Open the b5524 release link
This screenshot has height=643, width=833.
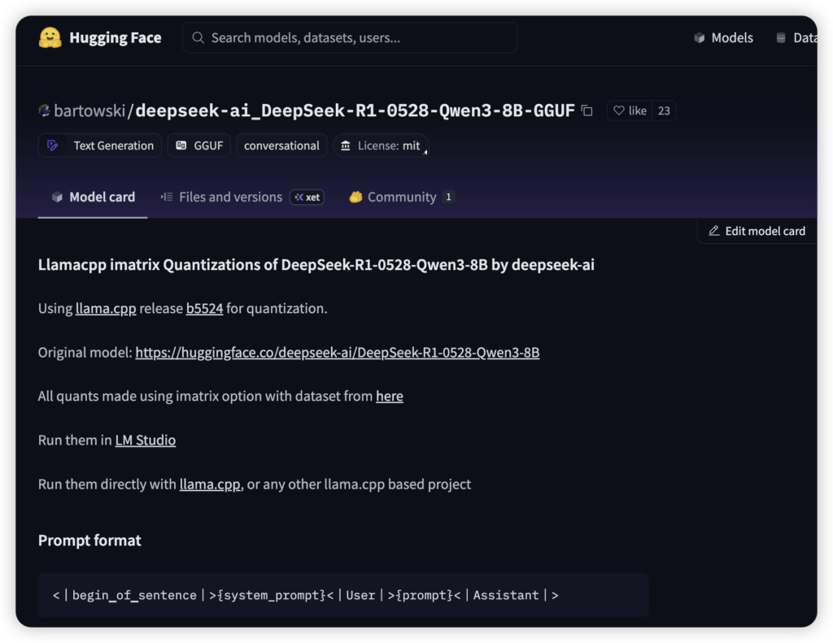click(204, 308)
